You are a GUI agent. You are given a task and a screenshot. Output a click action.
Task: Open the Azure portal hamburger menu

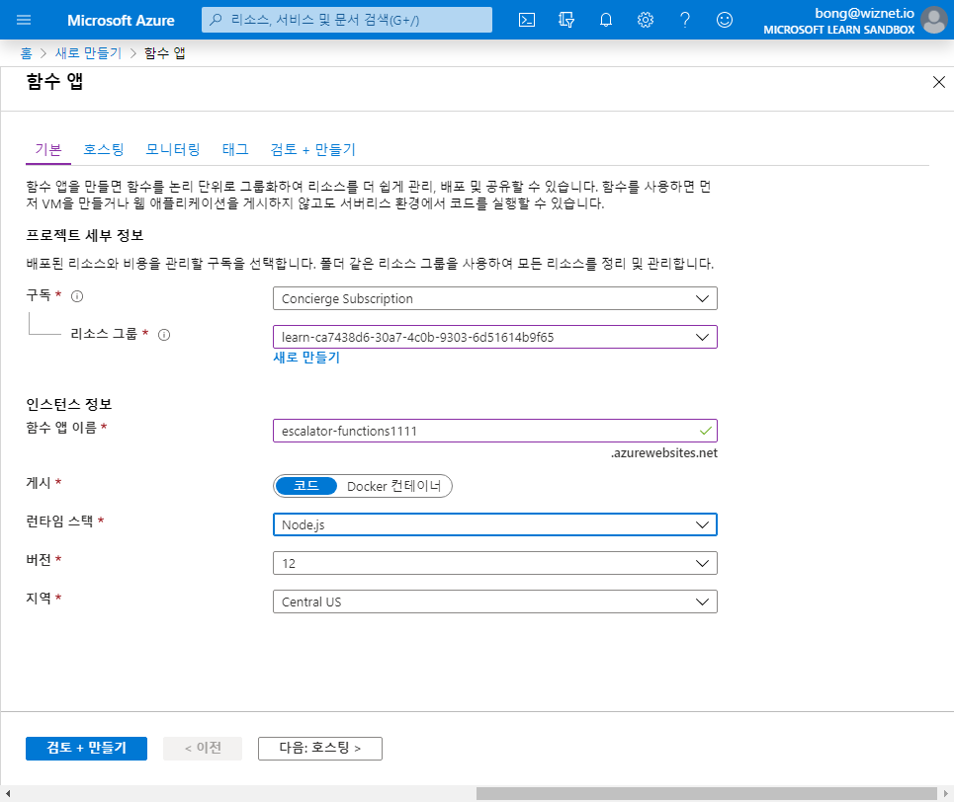(x=24, y=20)
